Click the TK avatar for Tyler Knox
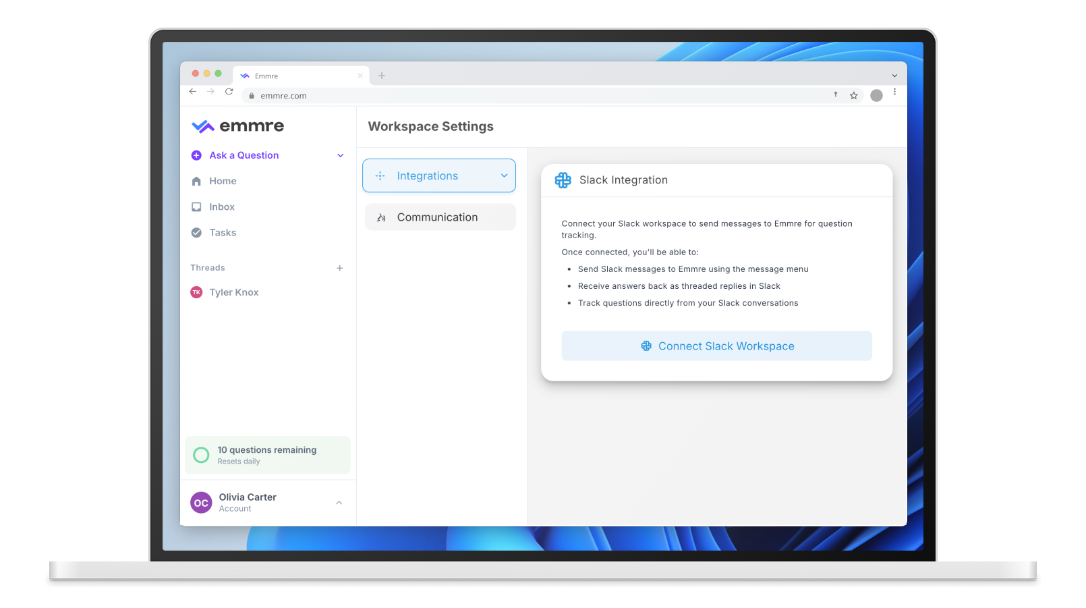Viewport: 1086px width, 608px height. [x=196, y=292]
